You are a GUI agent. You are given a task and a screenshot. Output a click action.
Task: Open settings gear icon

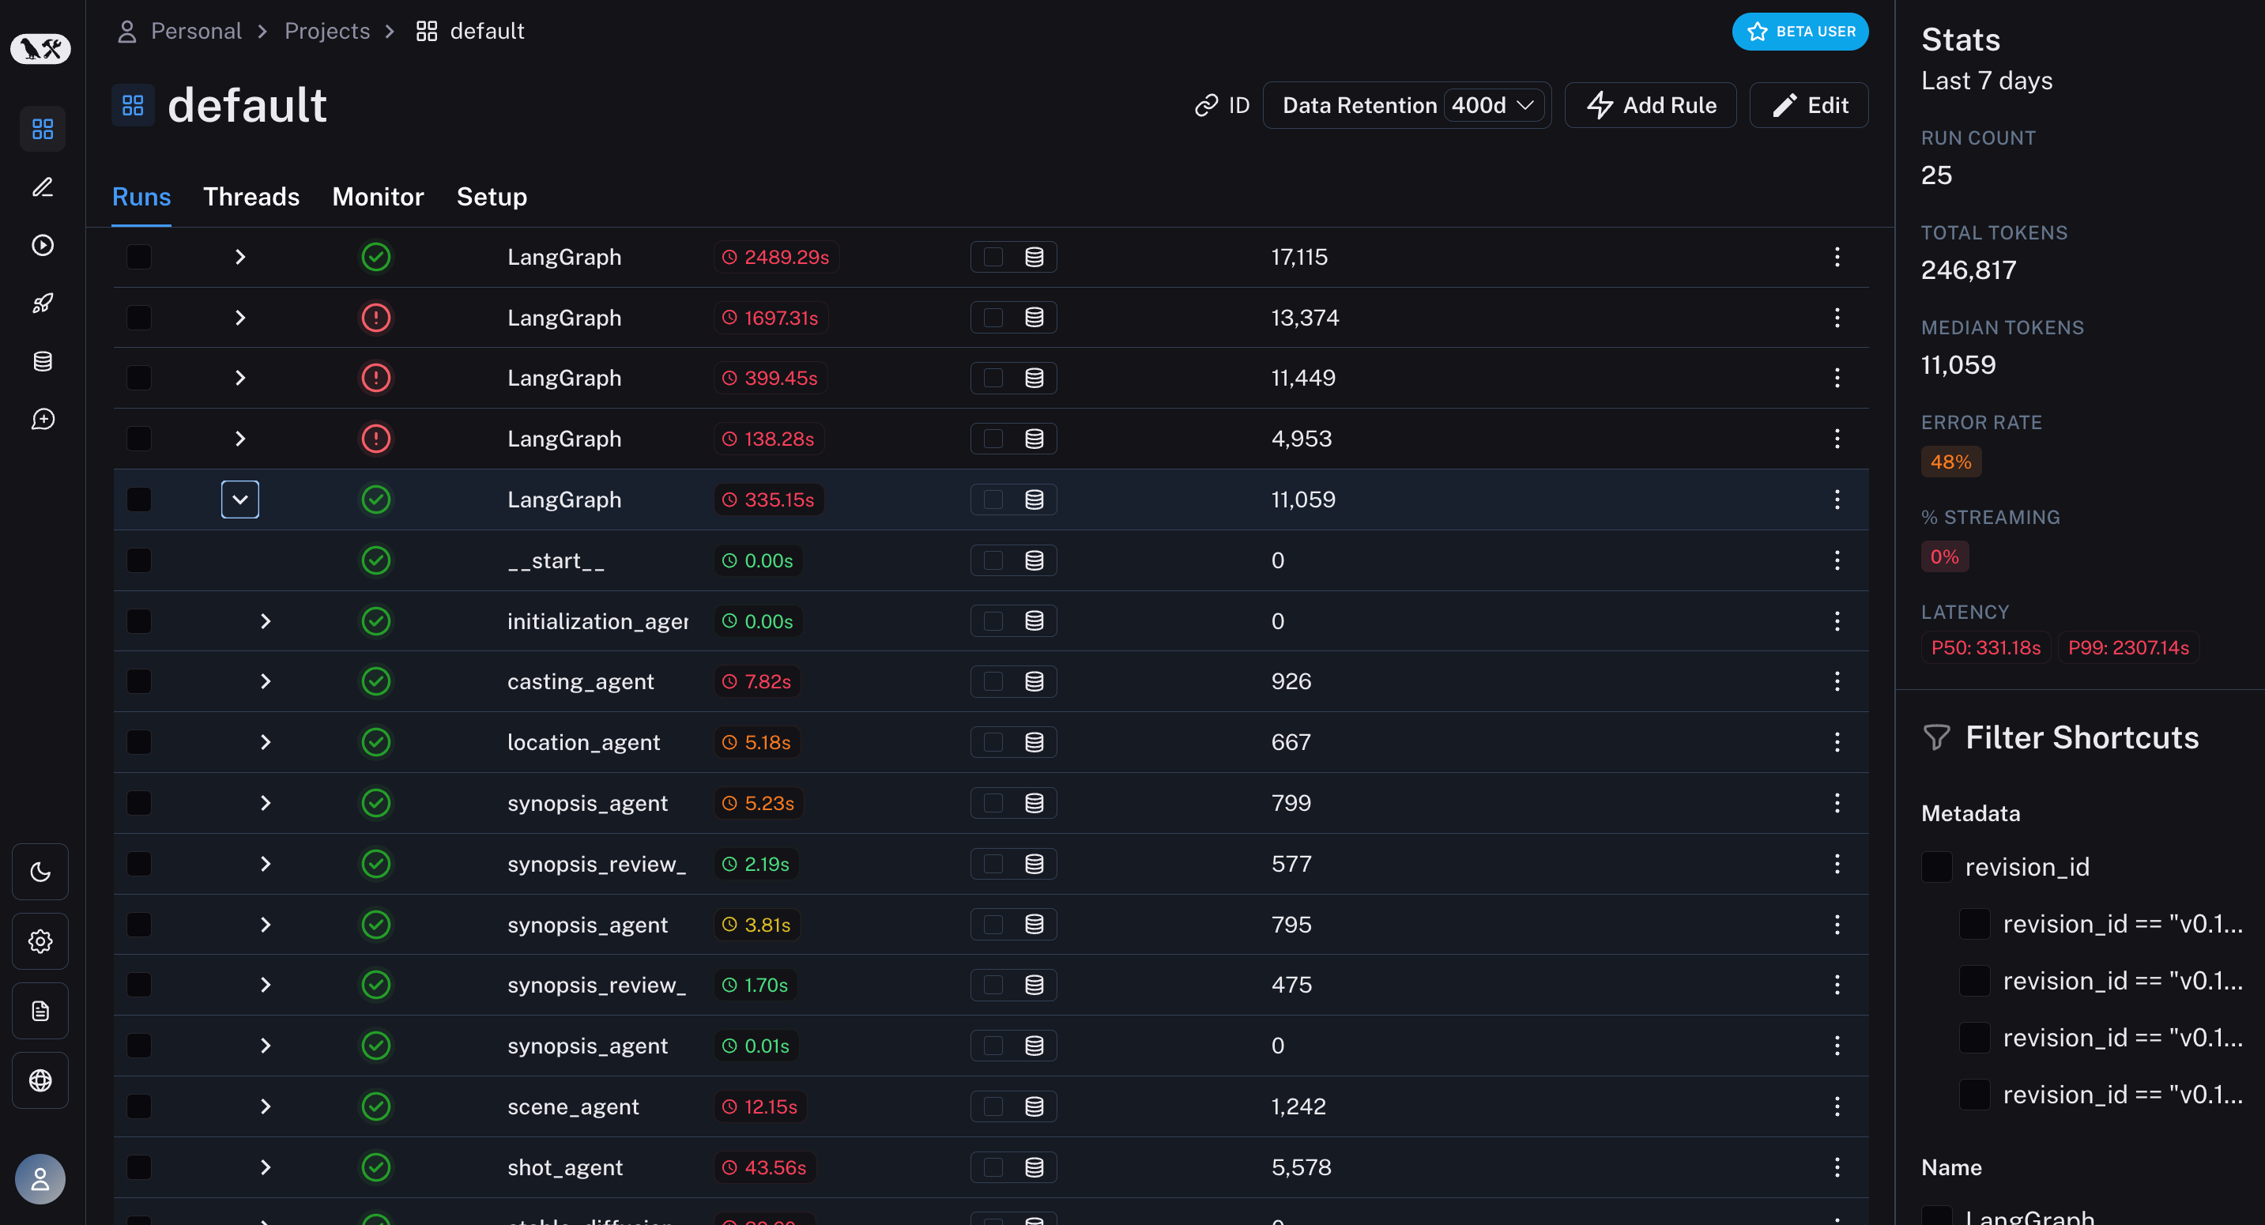(40, 941)
